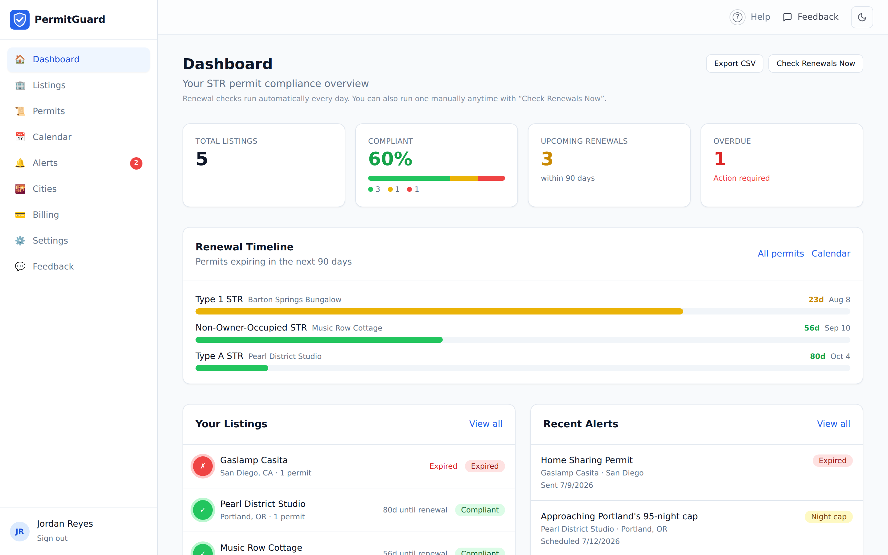Click the top-bar Feedback message icon

click(787, 17)
